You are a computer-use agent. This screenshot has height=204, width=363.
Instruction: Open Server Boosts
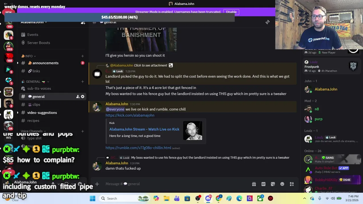[x=53, y=43]
